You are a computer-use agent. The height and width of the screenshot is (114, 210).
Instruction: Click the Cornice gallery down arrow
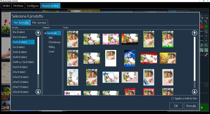195,92
